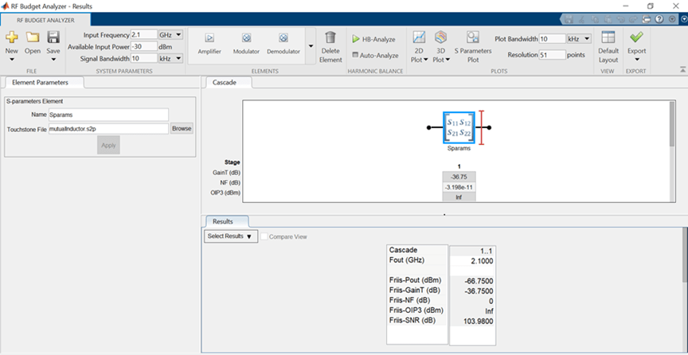Click the New file icon
This screenshot has width=688, height=355.
pyautogui.click(x=11, y=37)
